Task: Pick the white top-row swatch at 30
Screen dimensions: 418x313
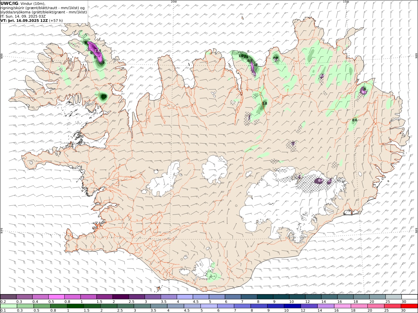Action: [410, 297]
